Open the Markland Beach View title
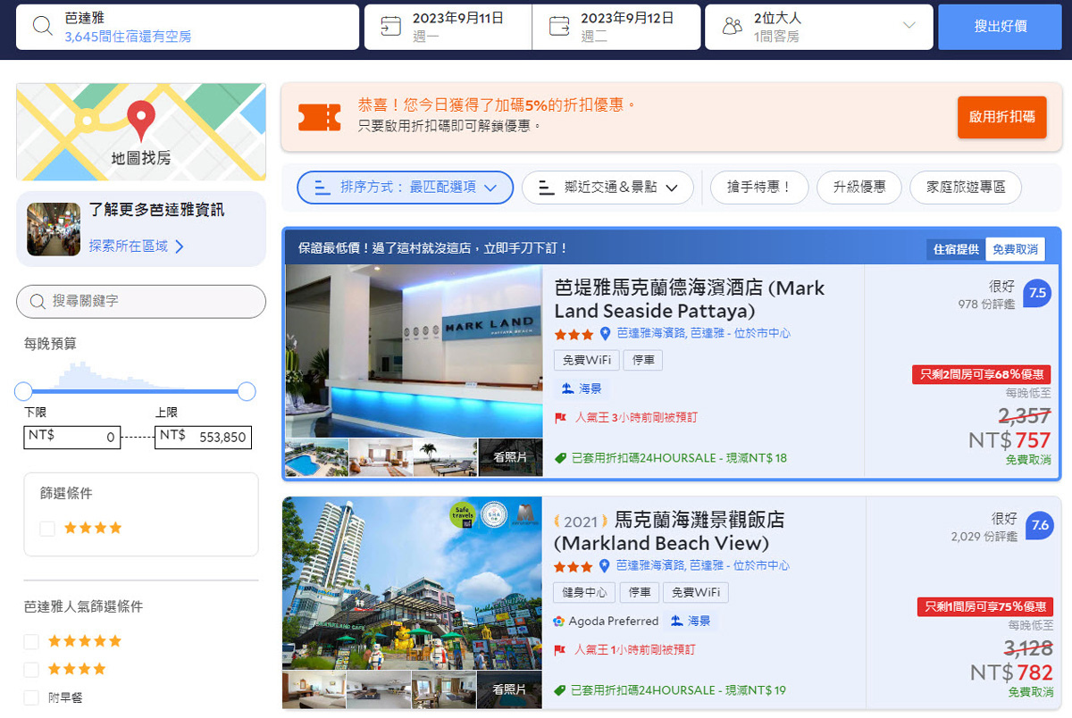Viewport: 1072px width, 718px height. pos(669,531)
